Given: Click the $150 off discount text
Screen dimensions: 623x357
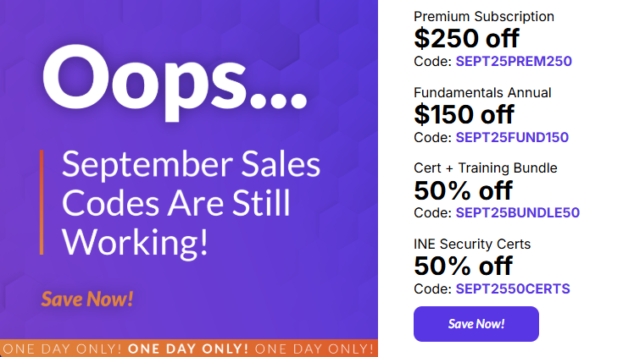Looking at the screenshot, I should [x=464, y=114].
